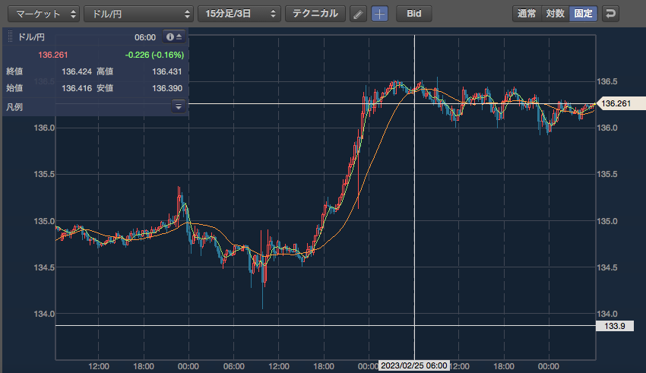646x373 pixels.
Task: Click the red 136.261 price in info panel
Action: coord(52,55)
